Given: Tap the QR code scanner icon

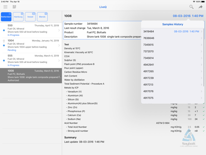Looking at the screenshot, I should coord(14,7).
